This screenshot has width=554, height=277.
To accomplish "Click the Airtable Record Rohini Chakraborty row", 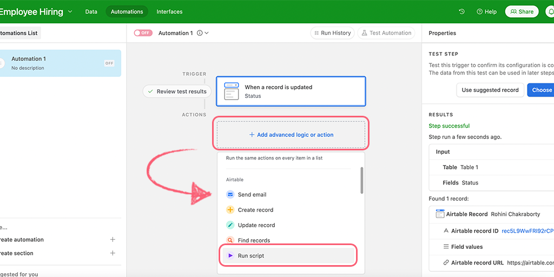I will click(491, 214).
